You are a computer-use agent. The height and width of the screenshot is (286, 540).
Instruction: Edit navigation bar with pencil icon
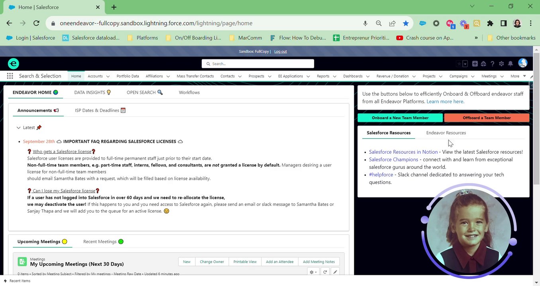click(x=531, y=76)
